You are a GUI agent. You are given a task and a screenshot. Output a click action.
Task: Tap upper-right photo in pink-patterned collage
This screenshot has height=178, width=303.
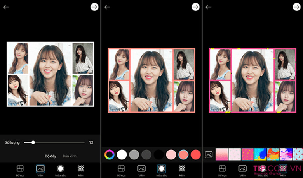click(285, 64)
